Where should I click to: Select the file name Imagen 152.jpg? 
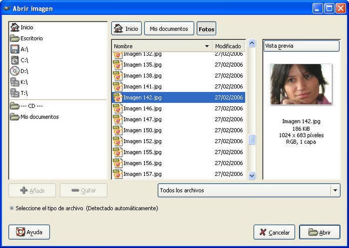click(x=143, y=141)
